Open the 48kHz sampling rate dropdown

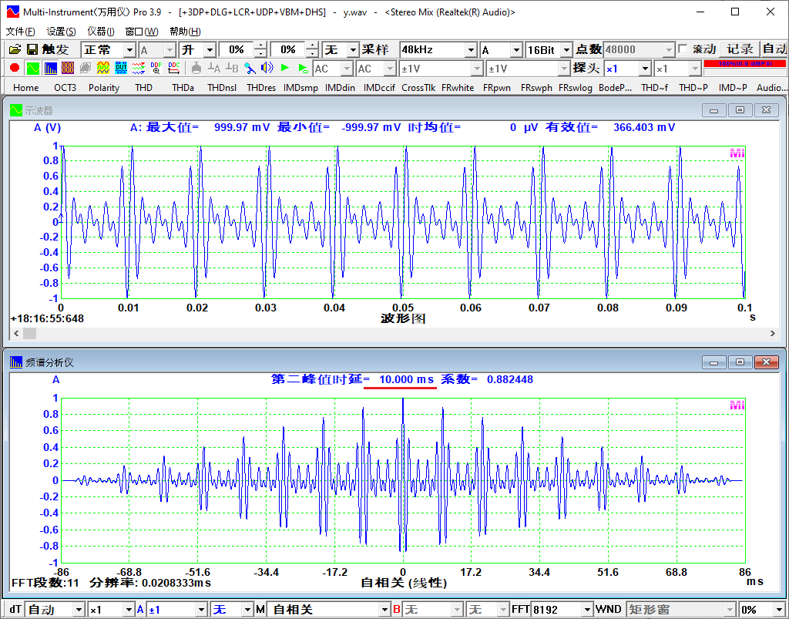click(x=471, y=50)
